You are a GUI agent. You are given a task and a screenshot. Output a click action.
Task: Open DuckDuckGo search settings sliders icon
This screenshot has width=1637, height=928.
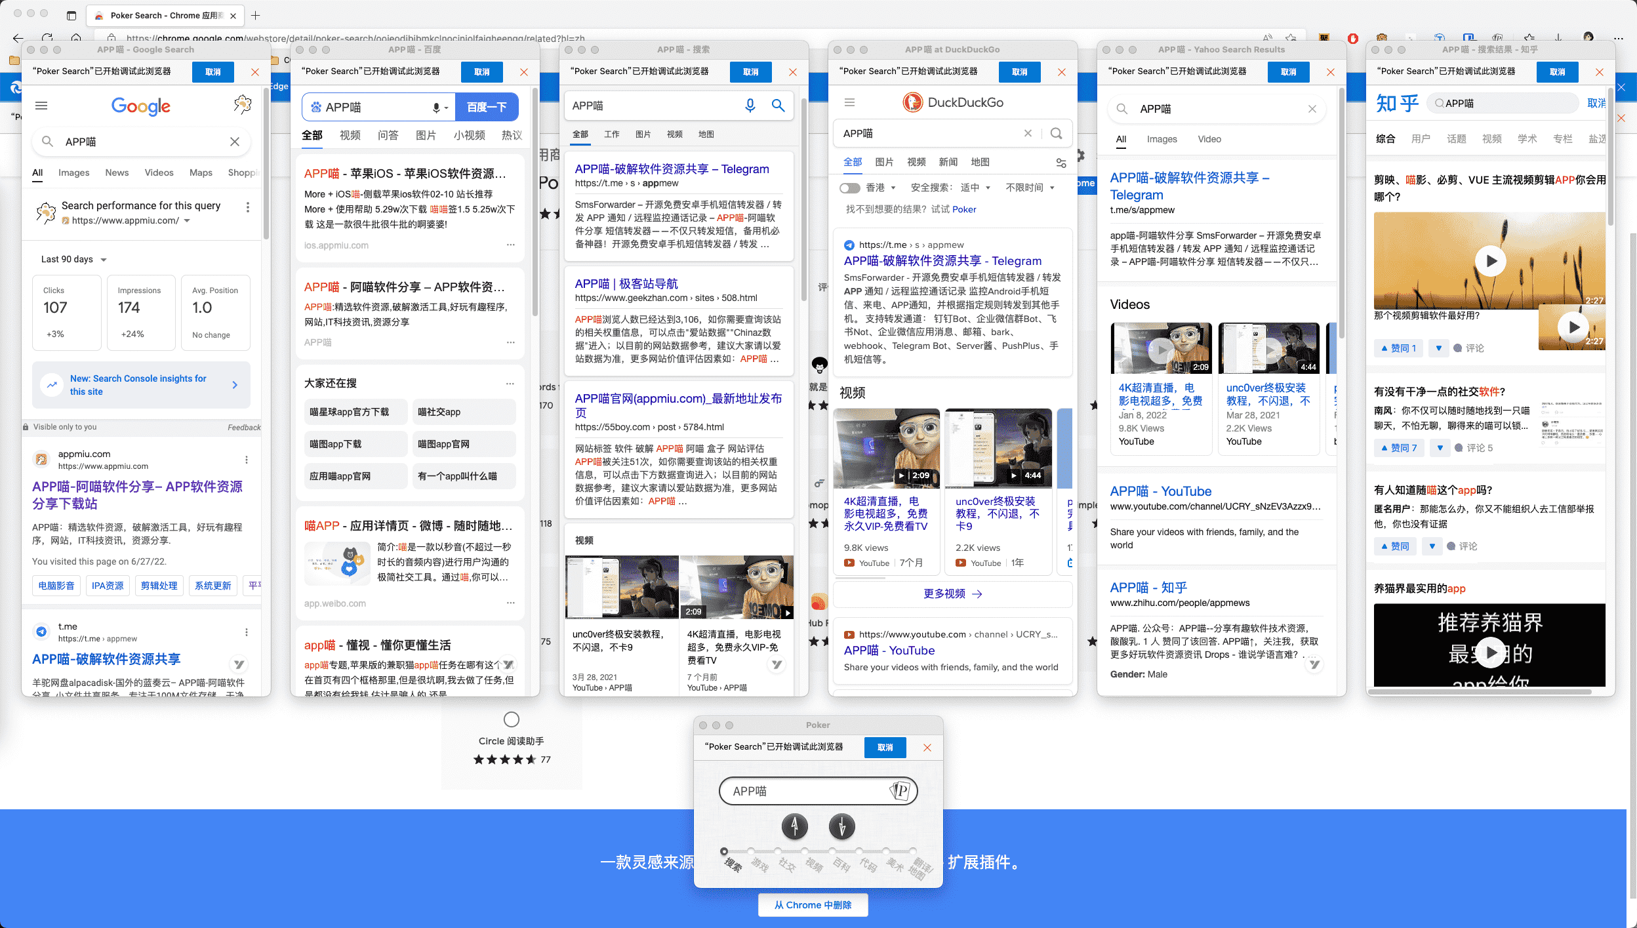pyautogui.click(x=1061, y=163)
